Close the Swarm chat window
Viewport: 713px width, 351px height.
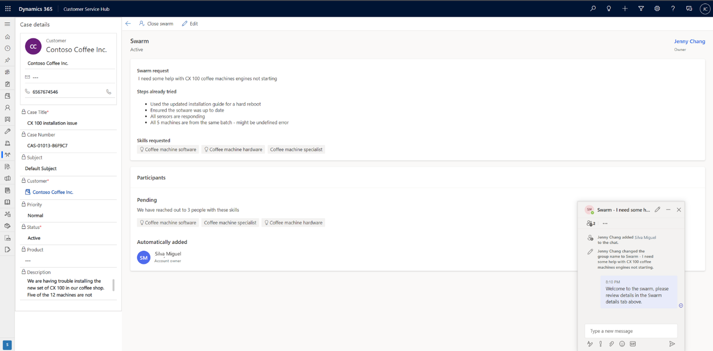(x=679, y=210)
